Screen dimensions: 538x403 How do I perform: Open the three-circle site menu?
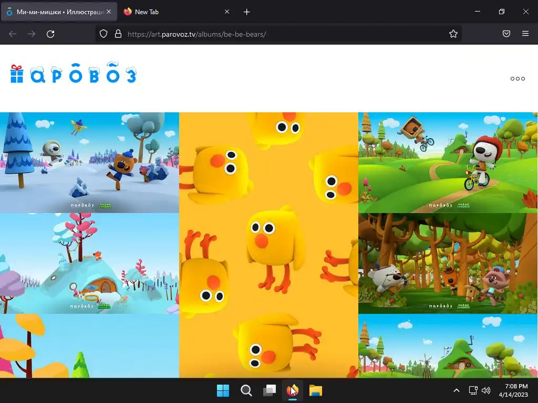[518, 79]
